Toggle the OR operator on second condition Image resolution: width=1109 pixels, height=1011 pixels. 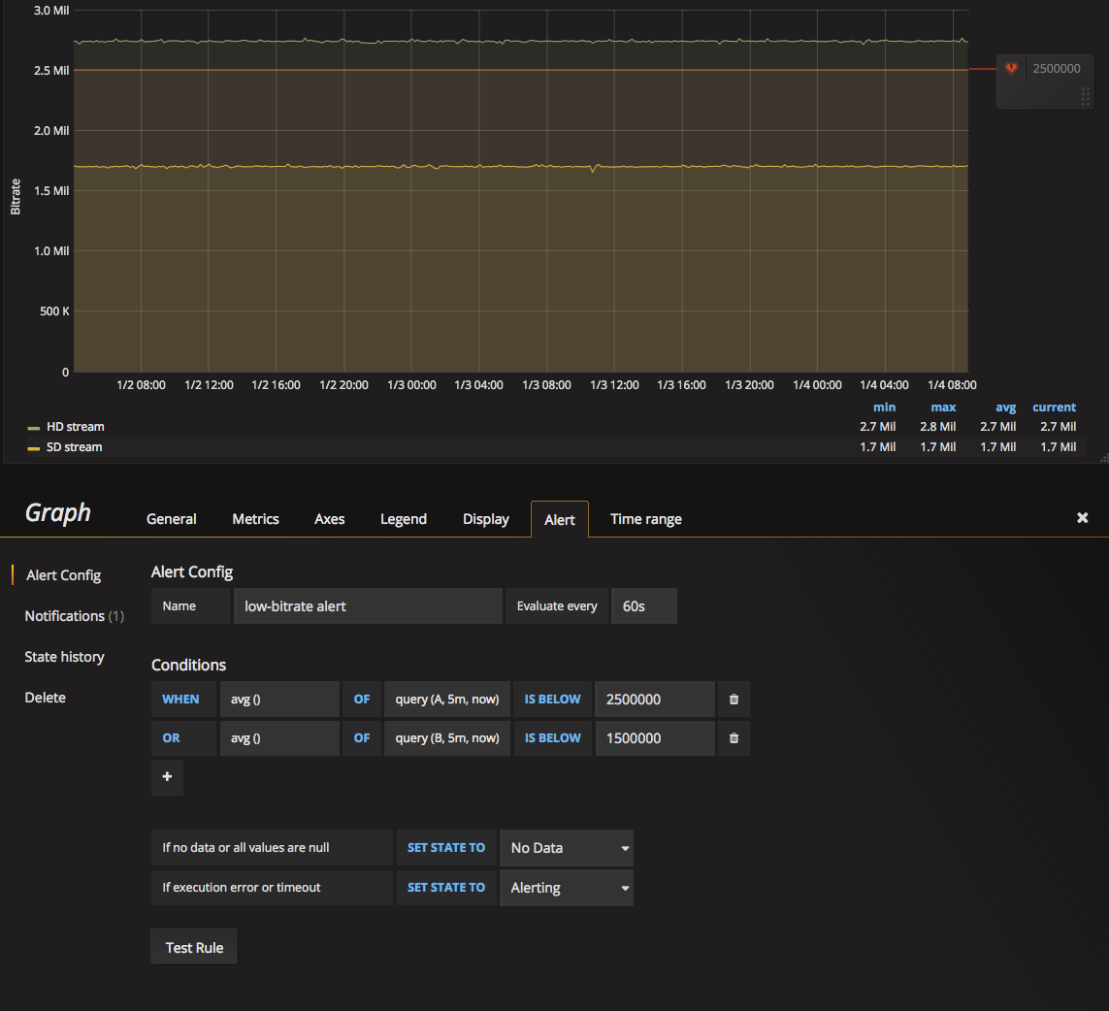pyautogui.click(x=183, y=738)
